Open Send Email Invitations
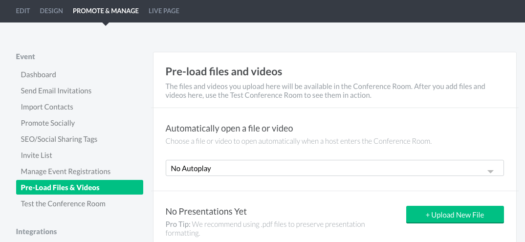The width and height of the screenshot is (525, 242). coord(56,91)
